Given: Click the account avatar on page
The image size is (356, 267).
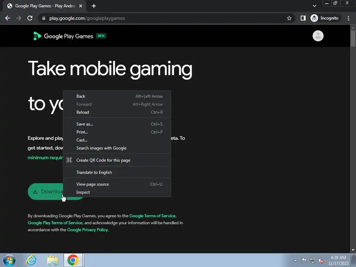Looking at the screenshot, I should click(x=318, y=36).
